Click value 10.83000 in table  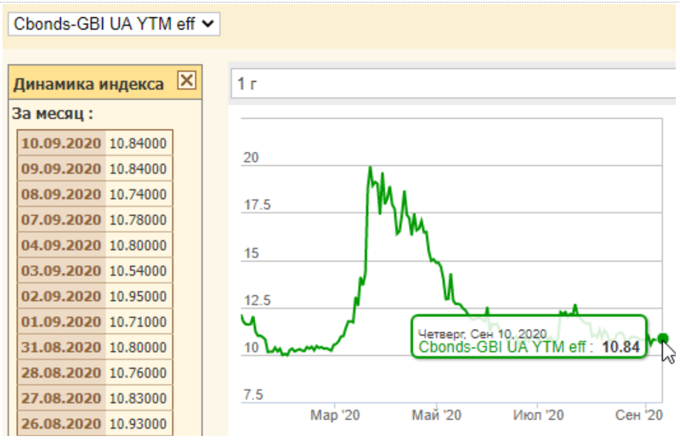tap(138, 398)
